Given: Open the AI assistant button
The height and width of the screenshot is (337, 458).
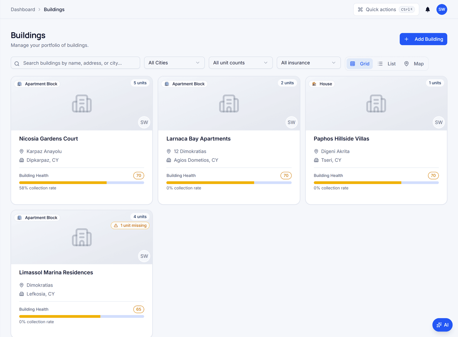Looking at the screenshot, I should pyautogui.click(x=442, y=325).
